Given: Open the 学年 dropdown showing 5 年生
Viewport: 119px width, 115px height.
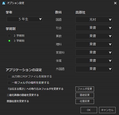Looking at the screenshot, I should pyautogui.click(x=25, y=19).
